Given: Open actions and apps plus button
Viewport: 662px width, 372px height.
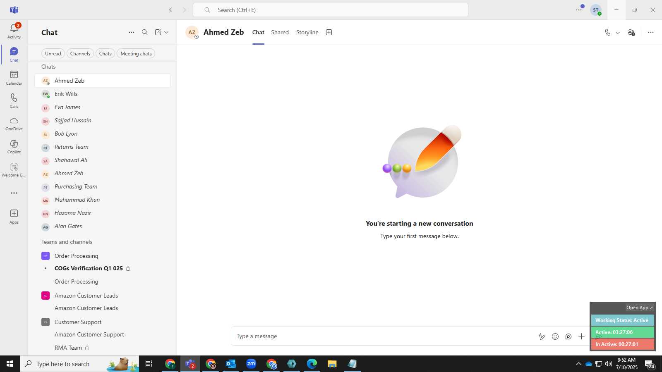Looking at the screenshot, I should (581, 336).
